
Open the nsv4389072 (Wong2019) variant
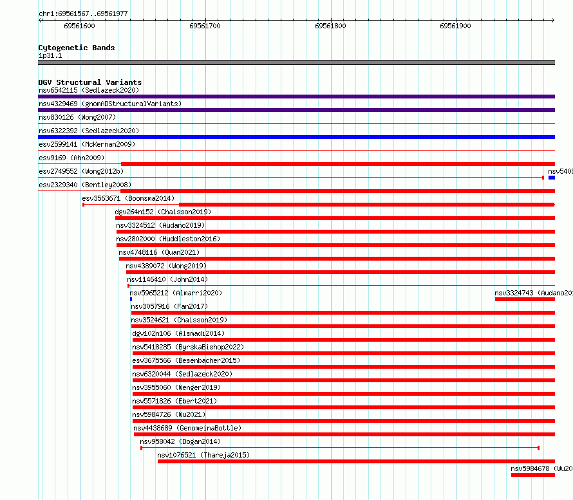click(166, 266)
